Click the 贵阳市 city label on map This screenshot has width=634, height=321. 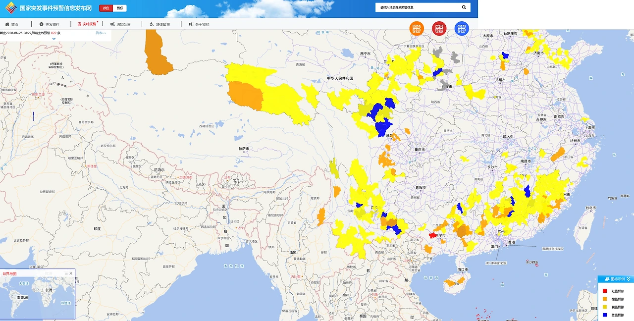421,188
